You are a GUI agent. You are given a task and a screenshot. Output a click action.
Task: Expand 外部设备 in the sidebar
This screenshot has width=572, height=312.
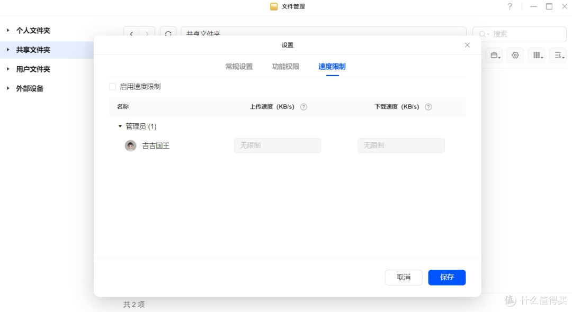(x=8, y=88)
